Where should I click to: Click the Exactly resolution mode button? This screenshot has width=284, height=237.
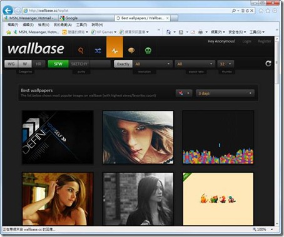click(123, 64)
